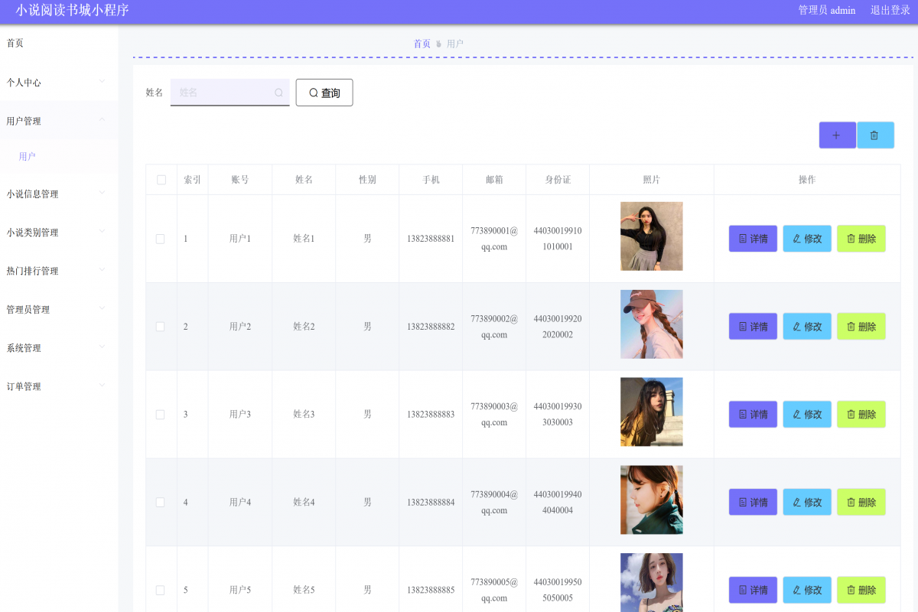Edit user 用户2 with 修改 button
Viewport: 918px width, 612px height.
(x=806, y=327)
